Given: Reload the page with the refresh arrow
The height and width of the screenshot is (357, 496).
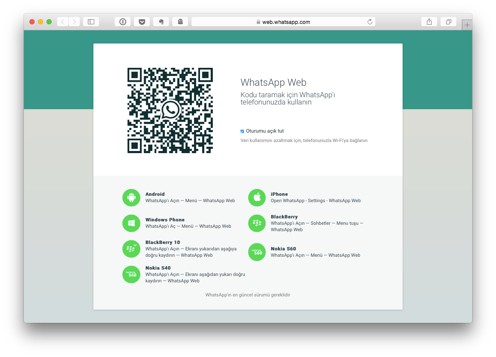Looking at the screenshot, I should 370,22.
